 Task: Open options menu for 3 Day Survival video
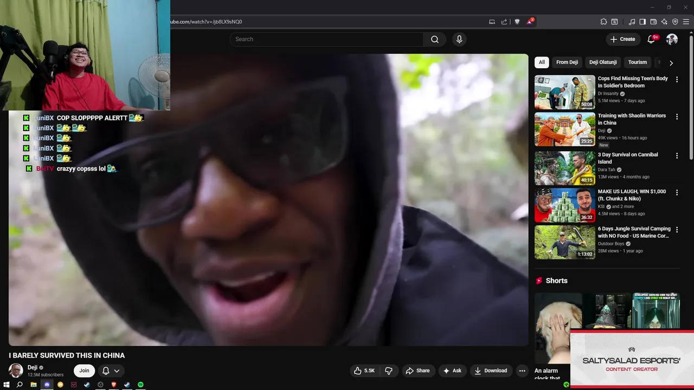coord(677,155)
